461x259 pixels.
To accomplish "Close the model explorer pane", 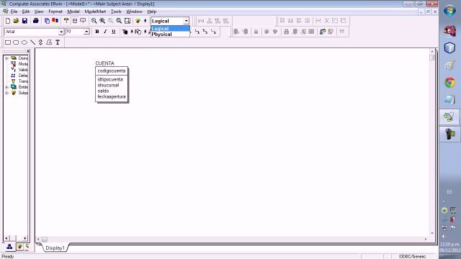I will coord(28,51).
